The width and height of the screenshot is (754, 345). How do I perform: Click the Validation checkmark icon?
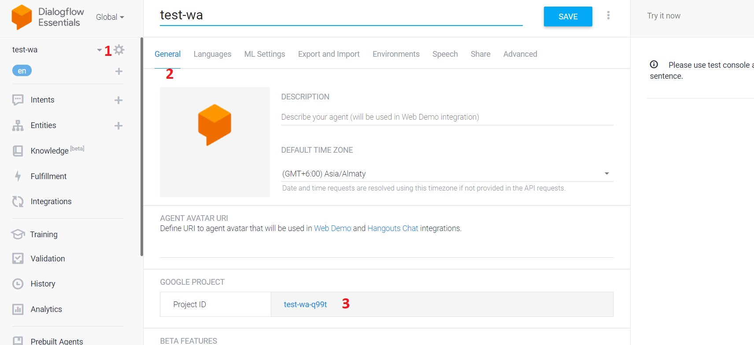pos(18,258)
